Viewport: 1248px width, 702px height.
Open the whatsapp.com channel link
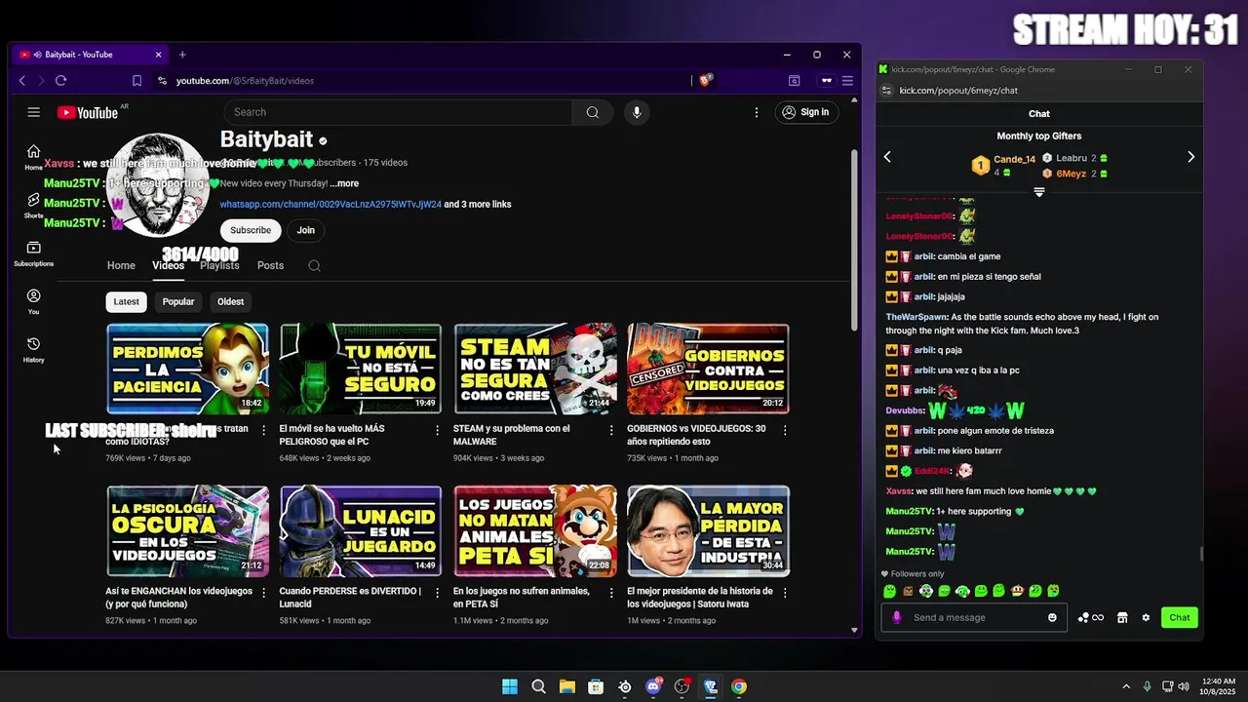331,205
